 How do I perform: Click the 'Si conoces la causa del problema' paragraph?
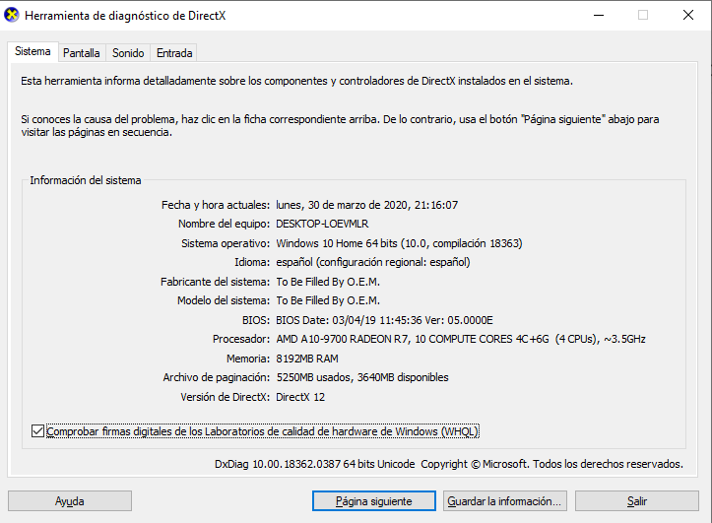click(x=340, y=126)
